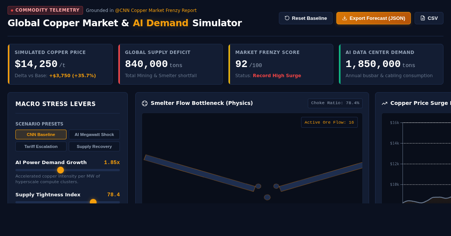Click the simulated copper price $14,250 value
Image resolution: width=451 pixels, height=236 pixels.
(36, 64)
